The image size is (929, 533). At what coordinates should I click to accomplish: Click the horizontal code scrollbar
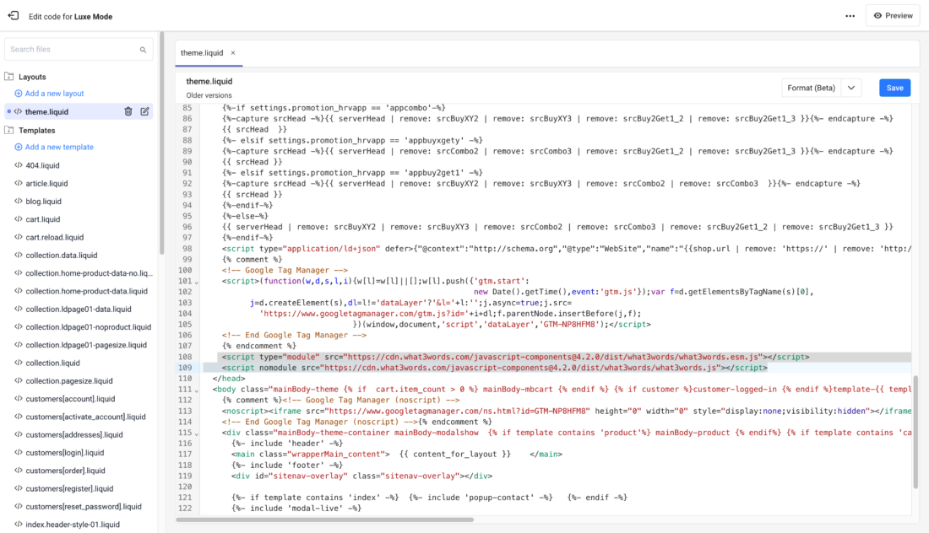pyautogui.click(x=324, y=520)
